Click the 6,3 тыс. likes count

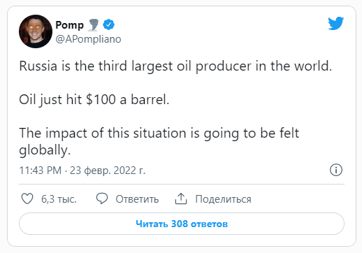coord(59,199)
